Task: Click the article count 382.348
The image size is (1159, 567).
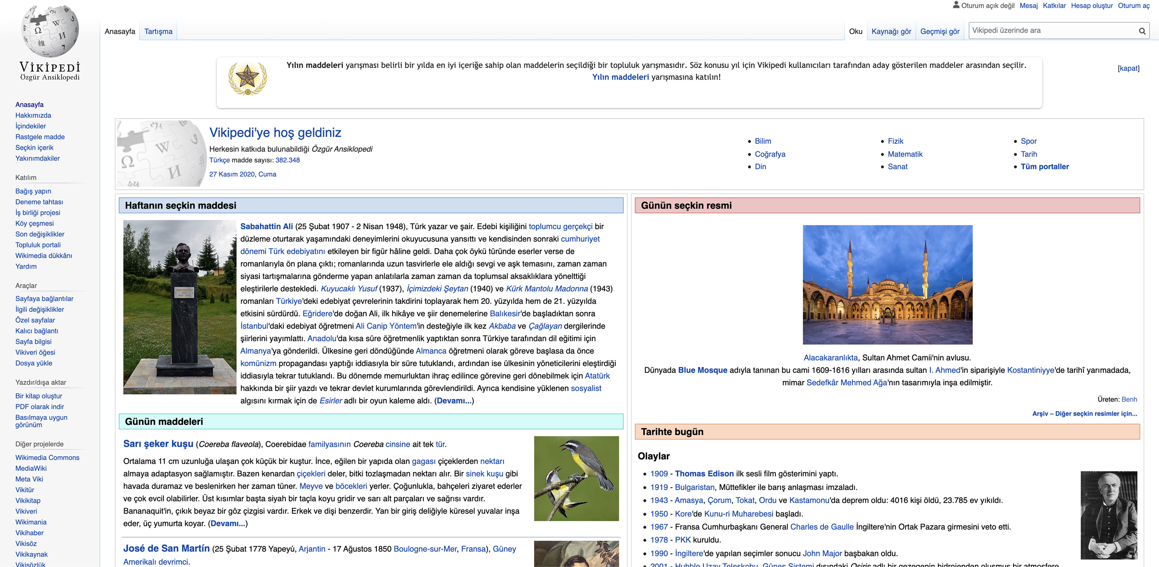Action: pyautogui.click(x=288, y=160)
